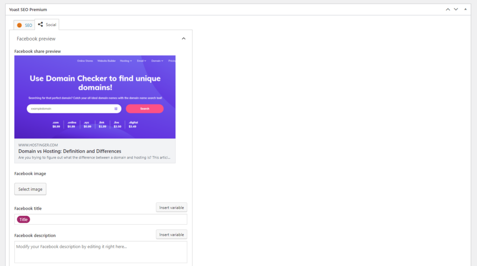This screenshot has width=477, height=266.
Task: Click the Facebook share preview image
Action: pos(95,97)
